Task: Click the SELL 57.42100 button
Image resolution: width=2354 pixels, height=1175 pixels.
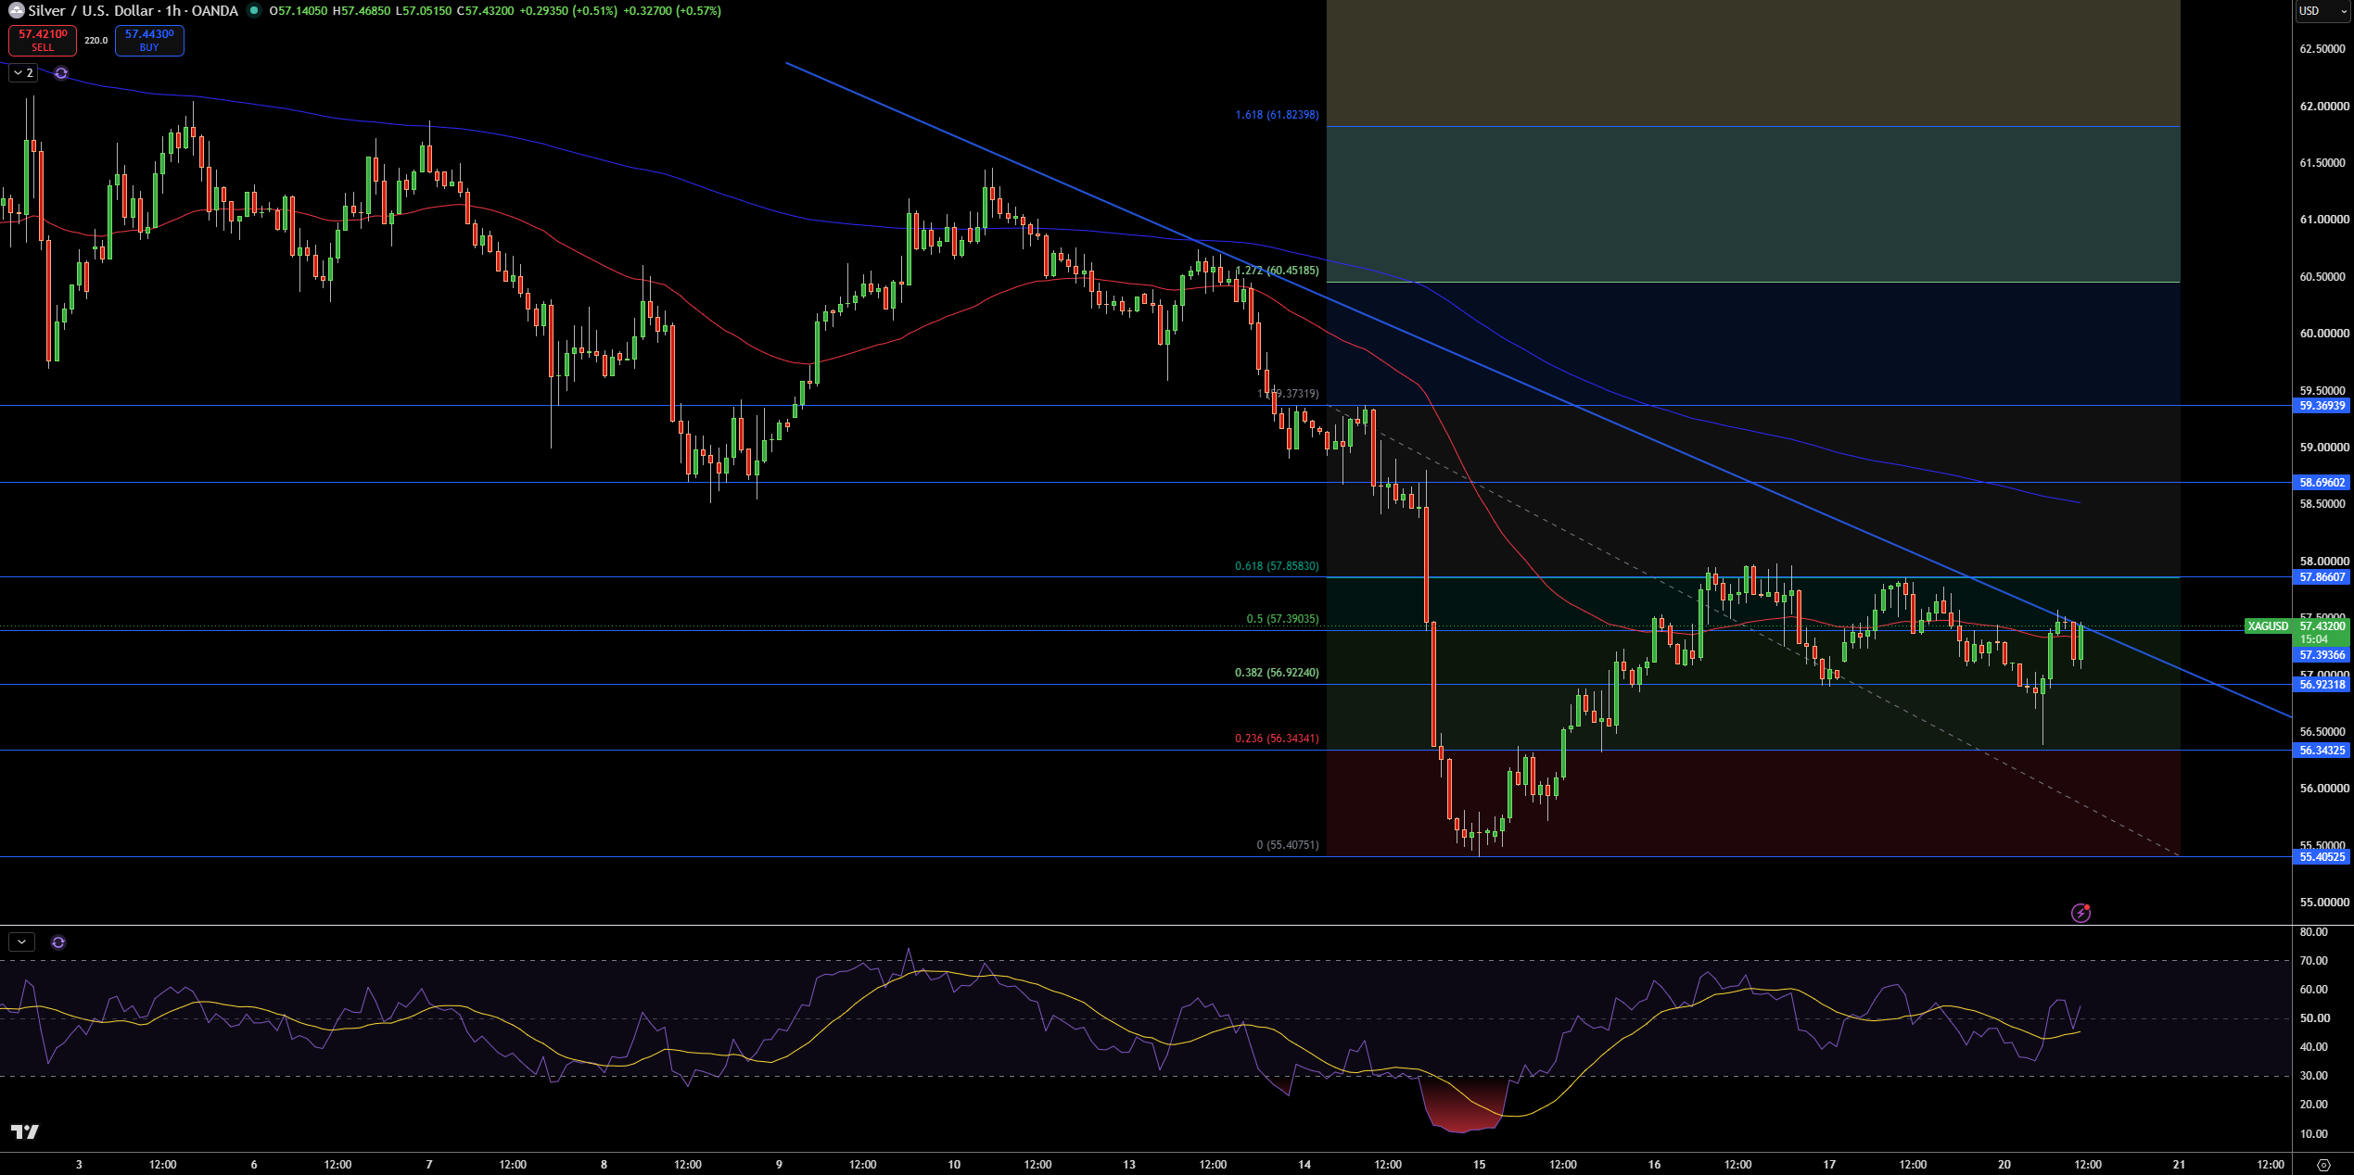Action: click(43, 41)
